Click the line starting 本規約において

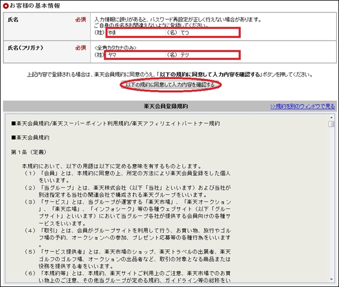coord(111,166)
